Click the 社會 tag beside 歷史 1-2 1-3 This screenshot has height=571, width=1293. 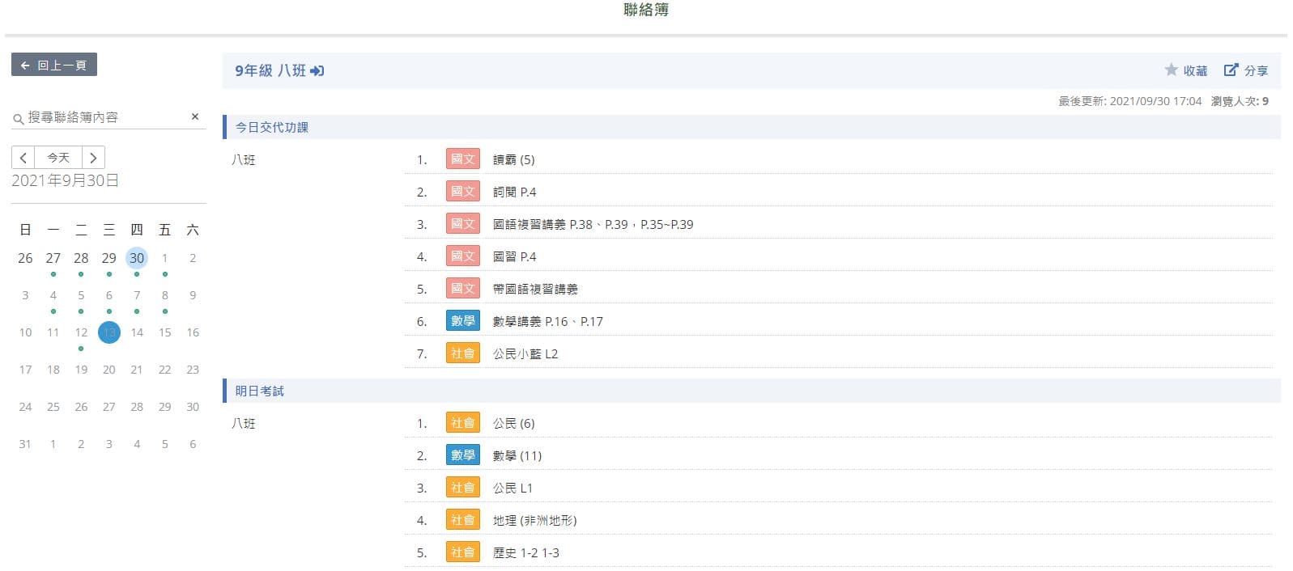[463, 552]
